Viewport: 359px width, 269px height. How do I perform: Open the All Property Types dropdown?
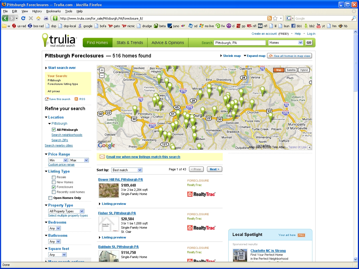66,211
